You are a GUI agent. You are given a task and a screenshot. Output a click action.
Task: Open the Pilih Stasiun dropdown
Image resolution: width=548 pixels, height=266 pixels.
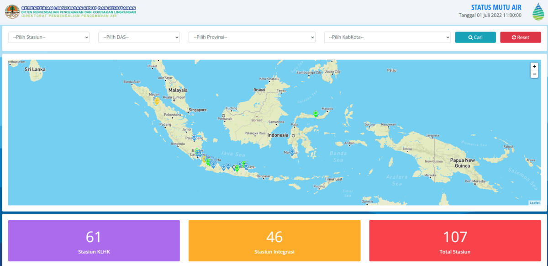(x=49, y=37)
